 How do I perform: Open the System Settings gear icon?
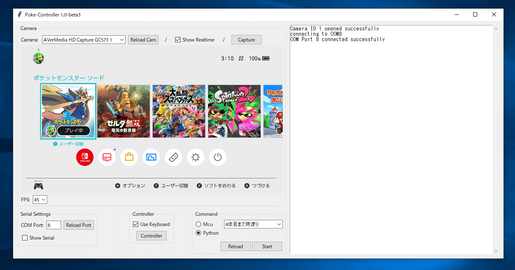click(x=195, y=157)
